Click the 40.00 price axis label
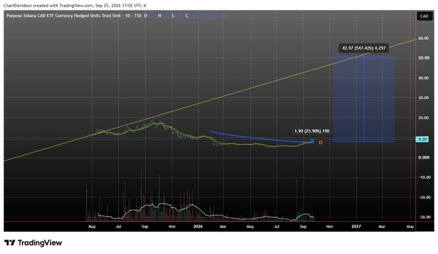Image resolution: width=438 pixels, height=254 pixels. coord(423,78)
